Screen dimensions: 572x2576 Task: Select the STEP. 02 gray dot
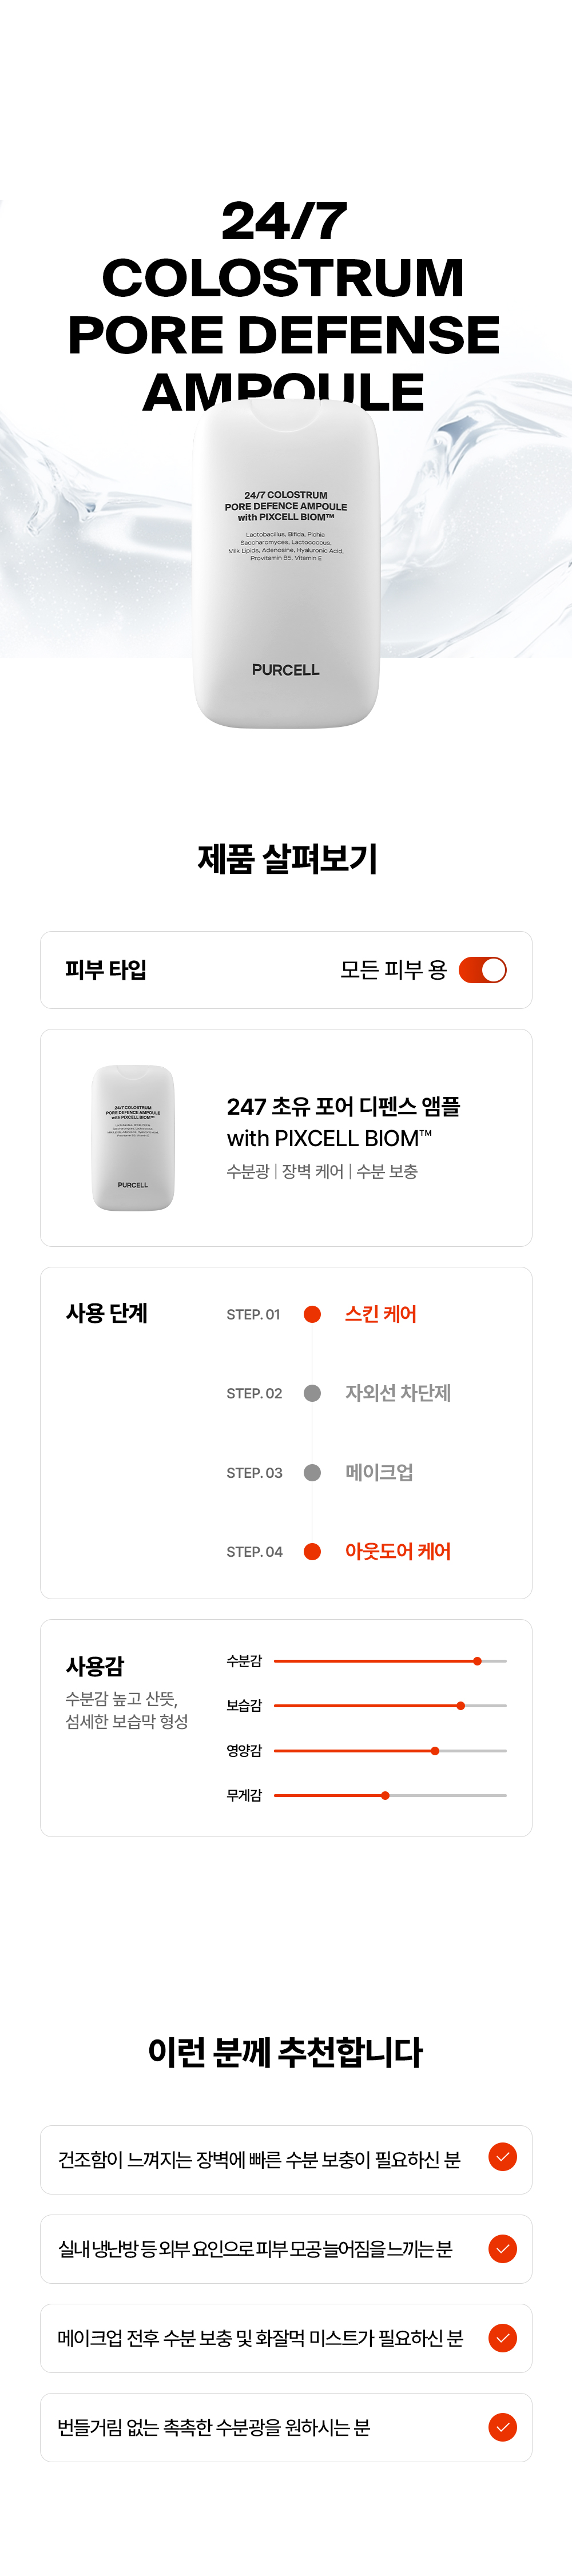312,1393
